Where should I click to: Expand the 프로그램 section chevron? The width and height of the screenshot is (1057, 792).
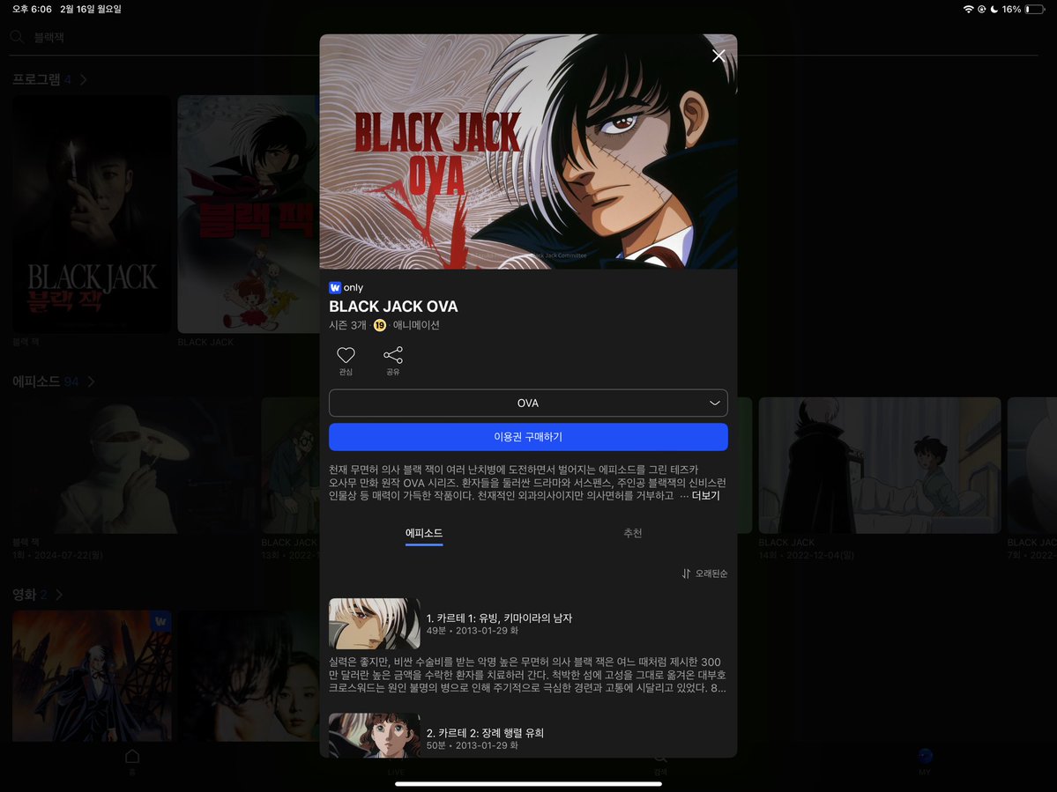click(84, 79)
